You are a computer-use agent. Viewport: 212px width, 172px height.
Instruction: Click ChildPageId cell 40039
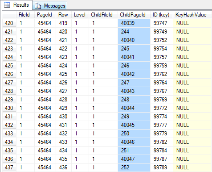click(x=134, y=23)
